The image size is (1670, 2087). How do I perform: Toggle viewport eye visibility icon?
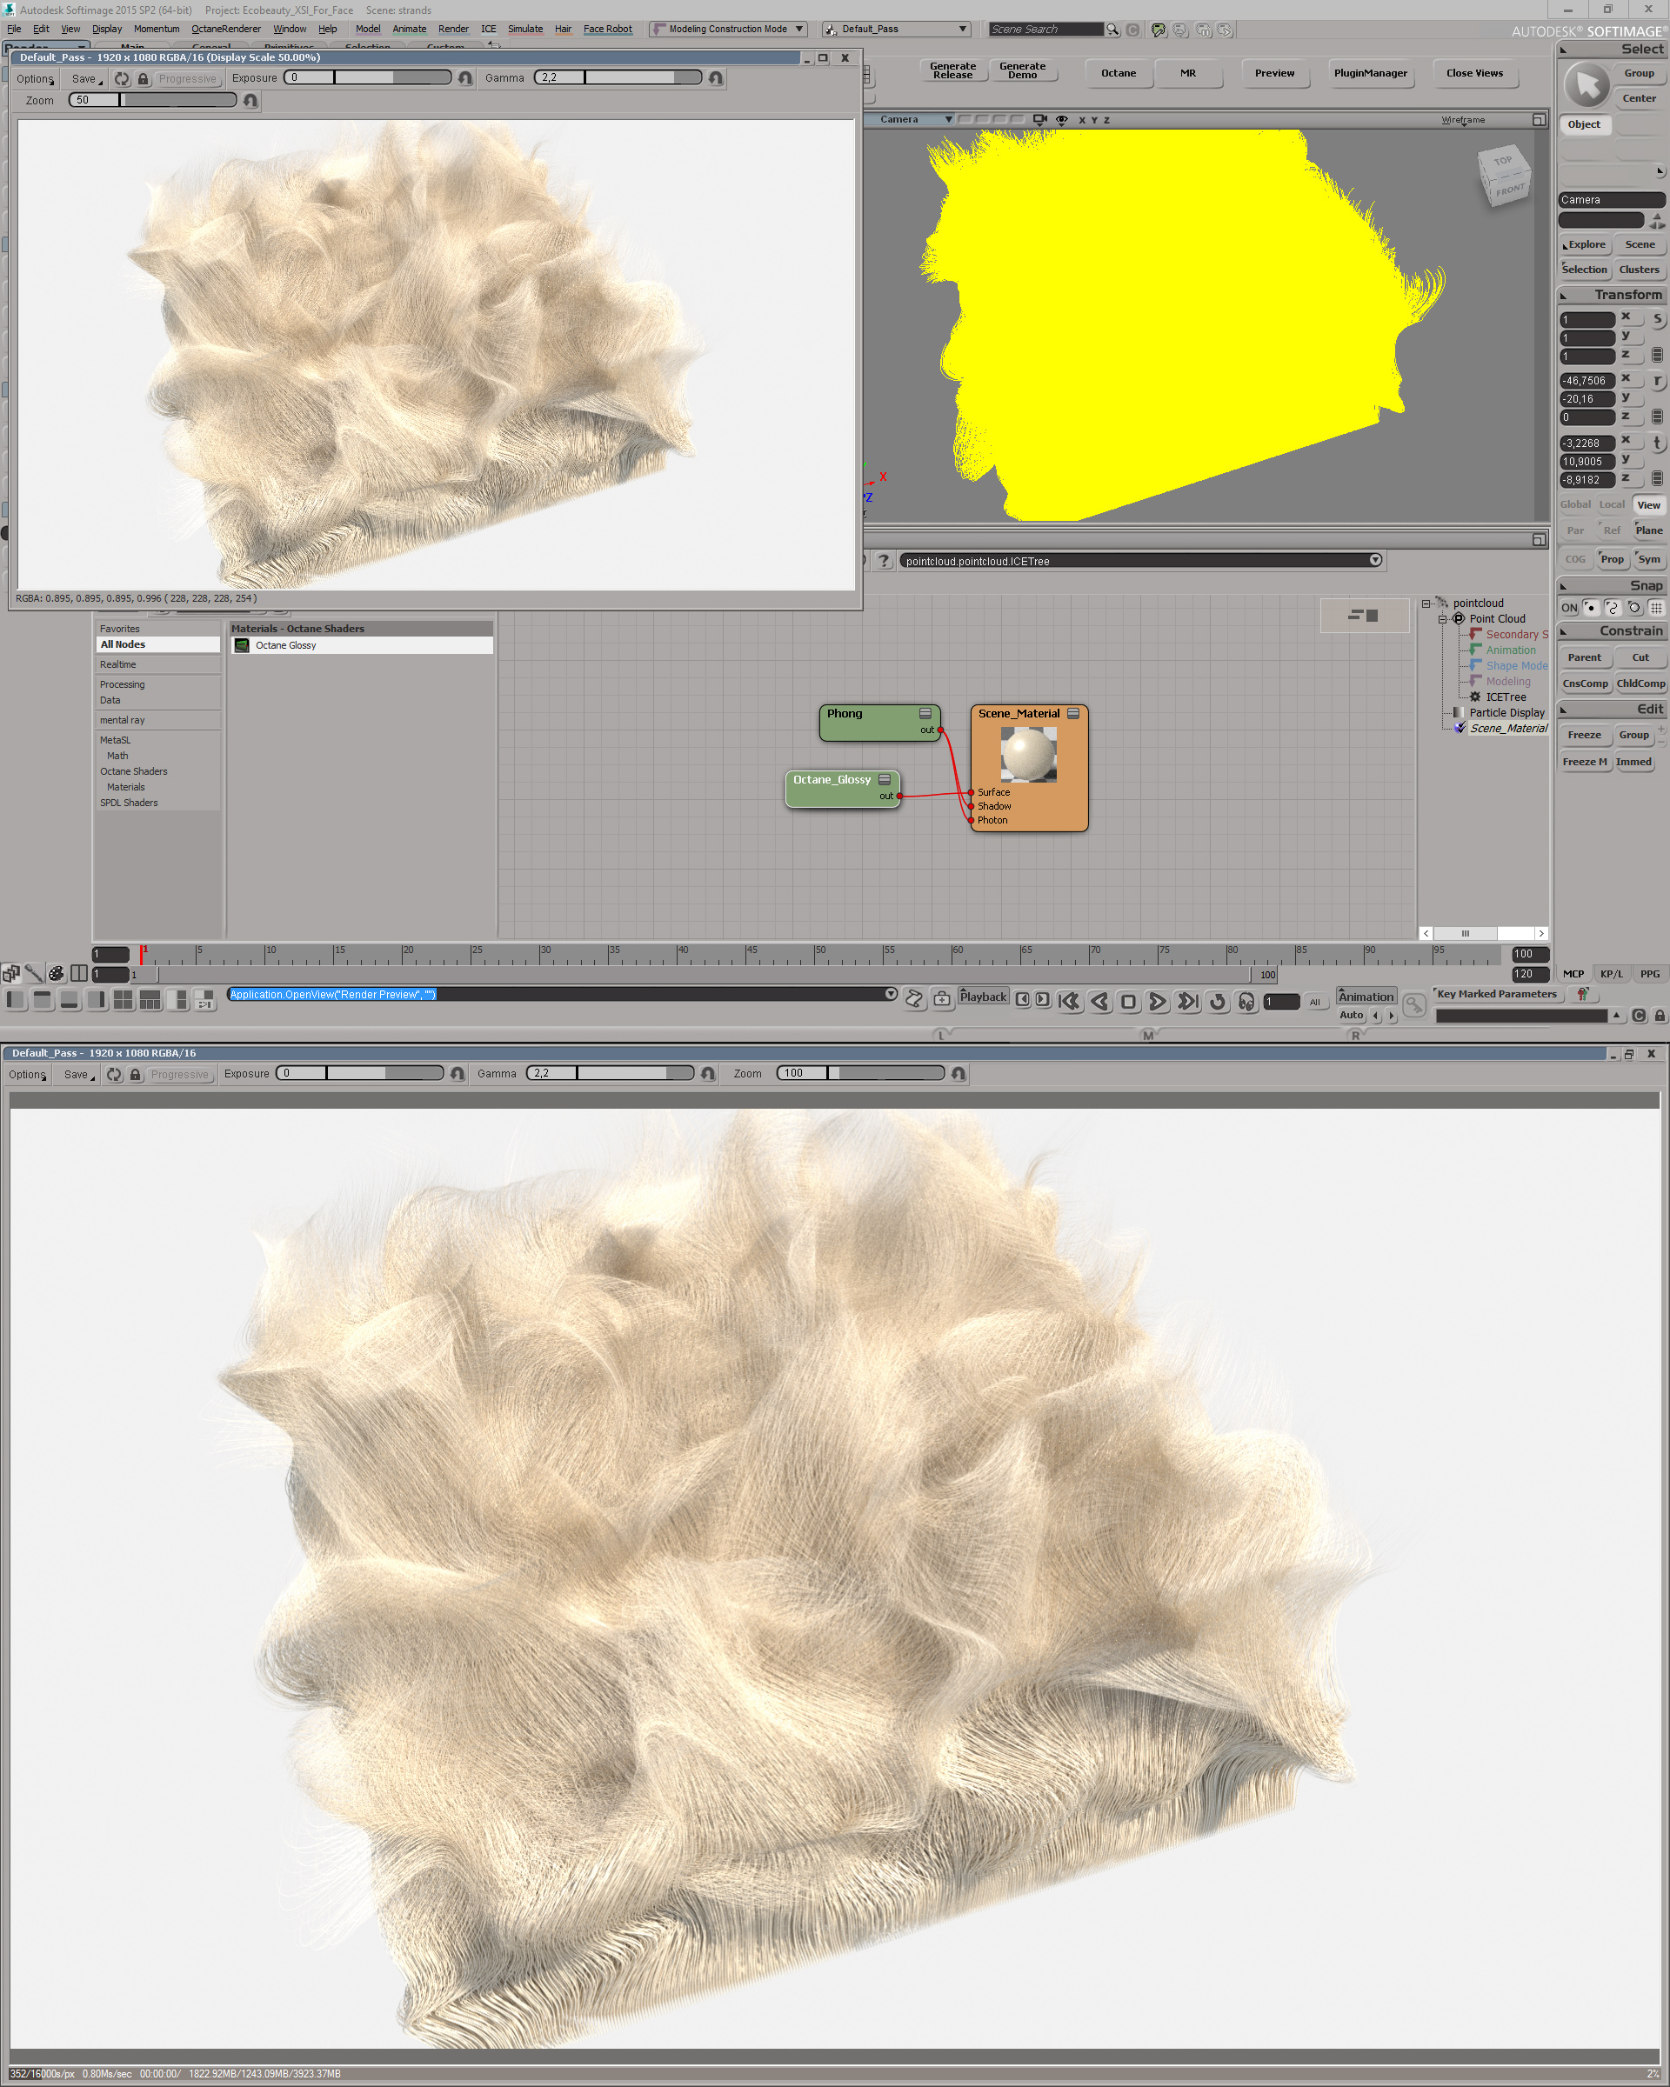click(x=1062, y=120)
